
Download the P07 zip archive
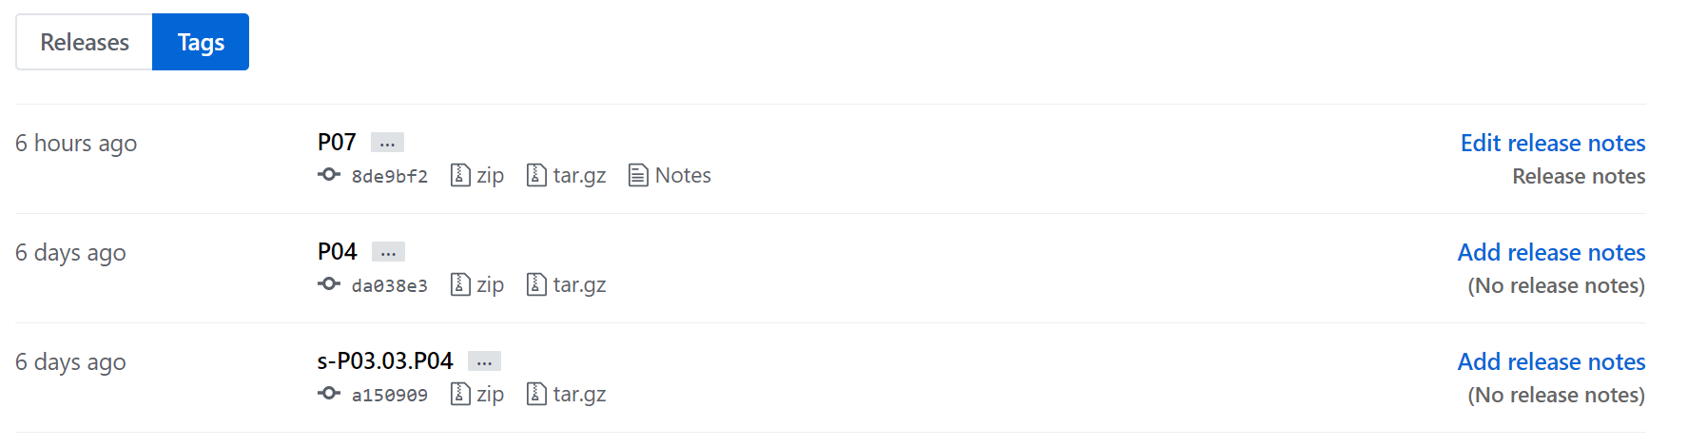point(477,175)
